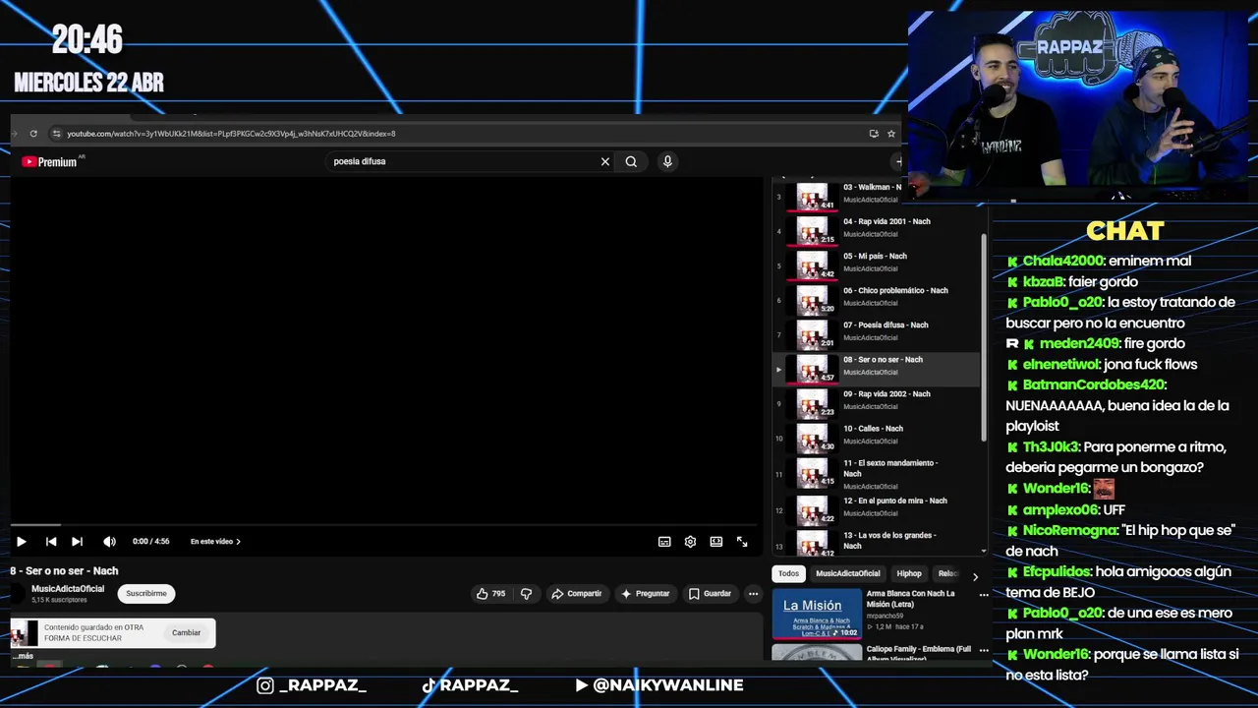Play '11 - El sexto mandamiento - Nach'
1258x708 pixels.
pos(875,473)
